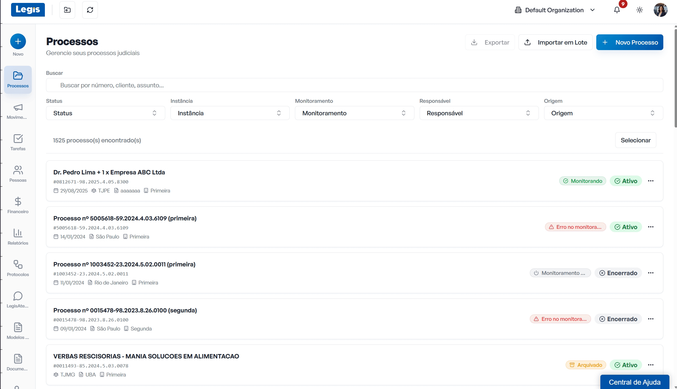
Task: Click the blue Novo plus icon
Action: coord(18,42)
